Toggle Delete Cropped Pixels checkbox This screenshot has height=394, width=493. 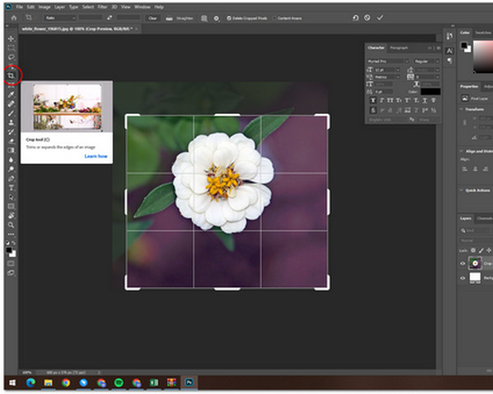tap(229, 18)
